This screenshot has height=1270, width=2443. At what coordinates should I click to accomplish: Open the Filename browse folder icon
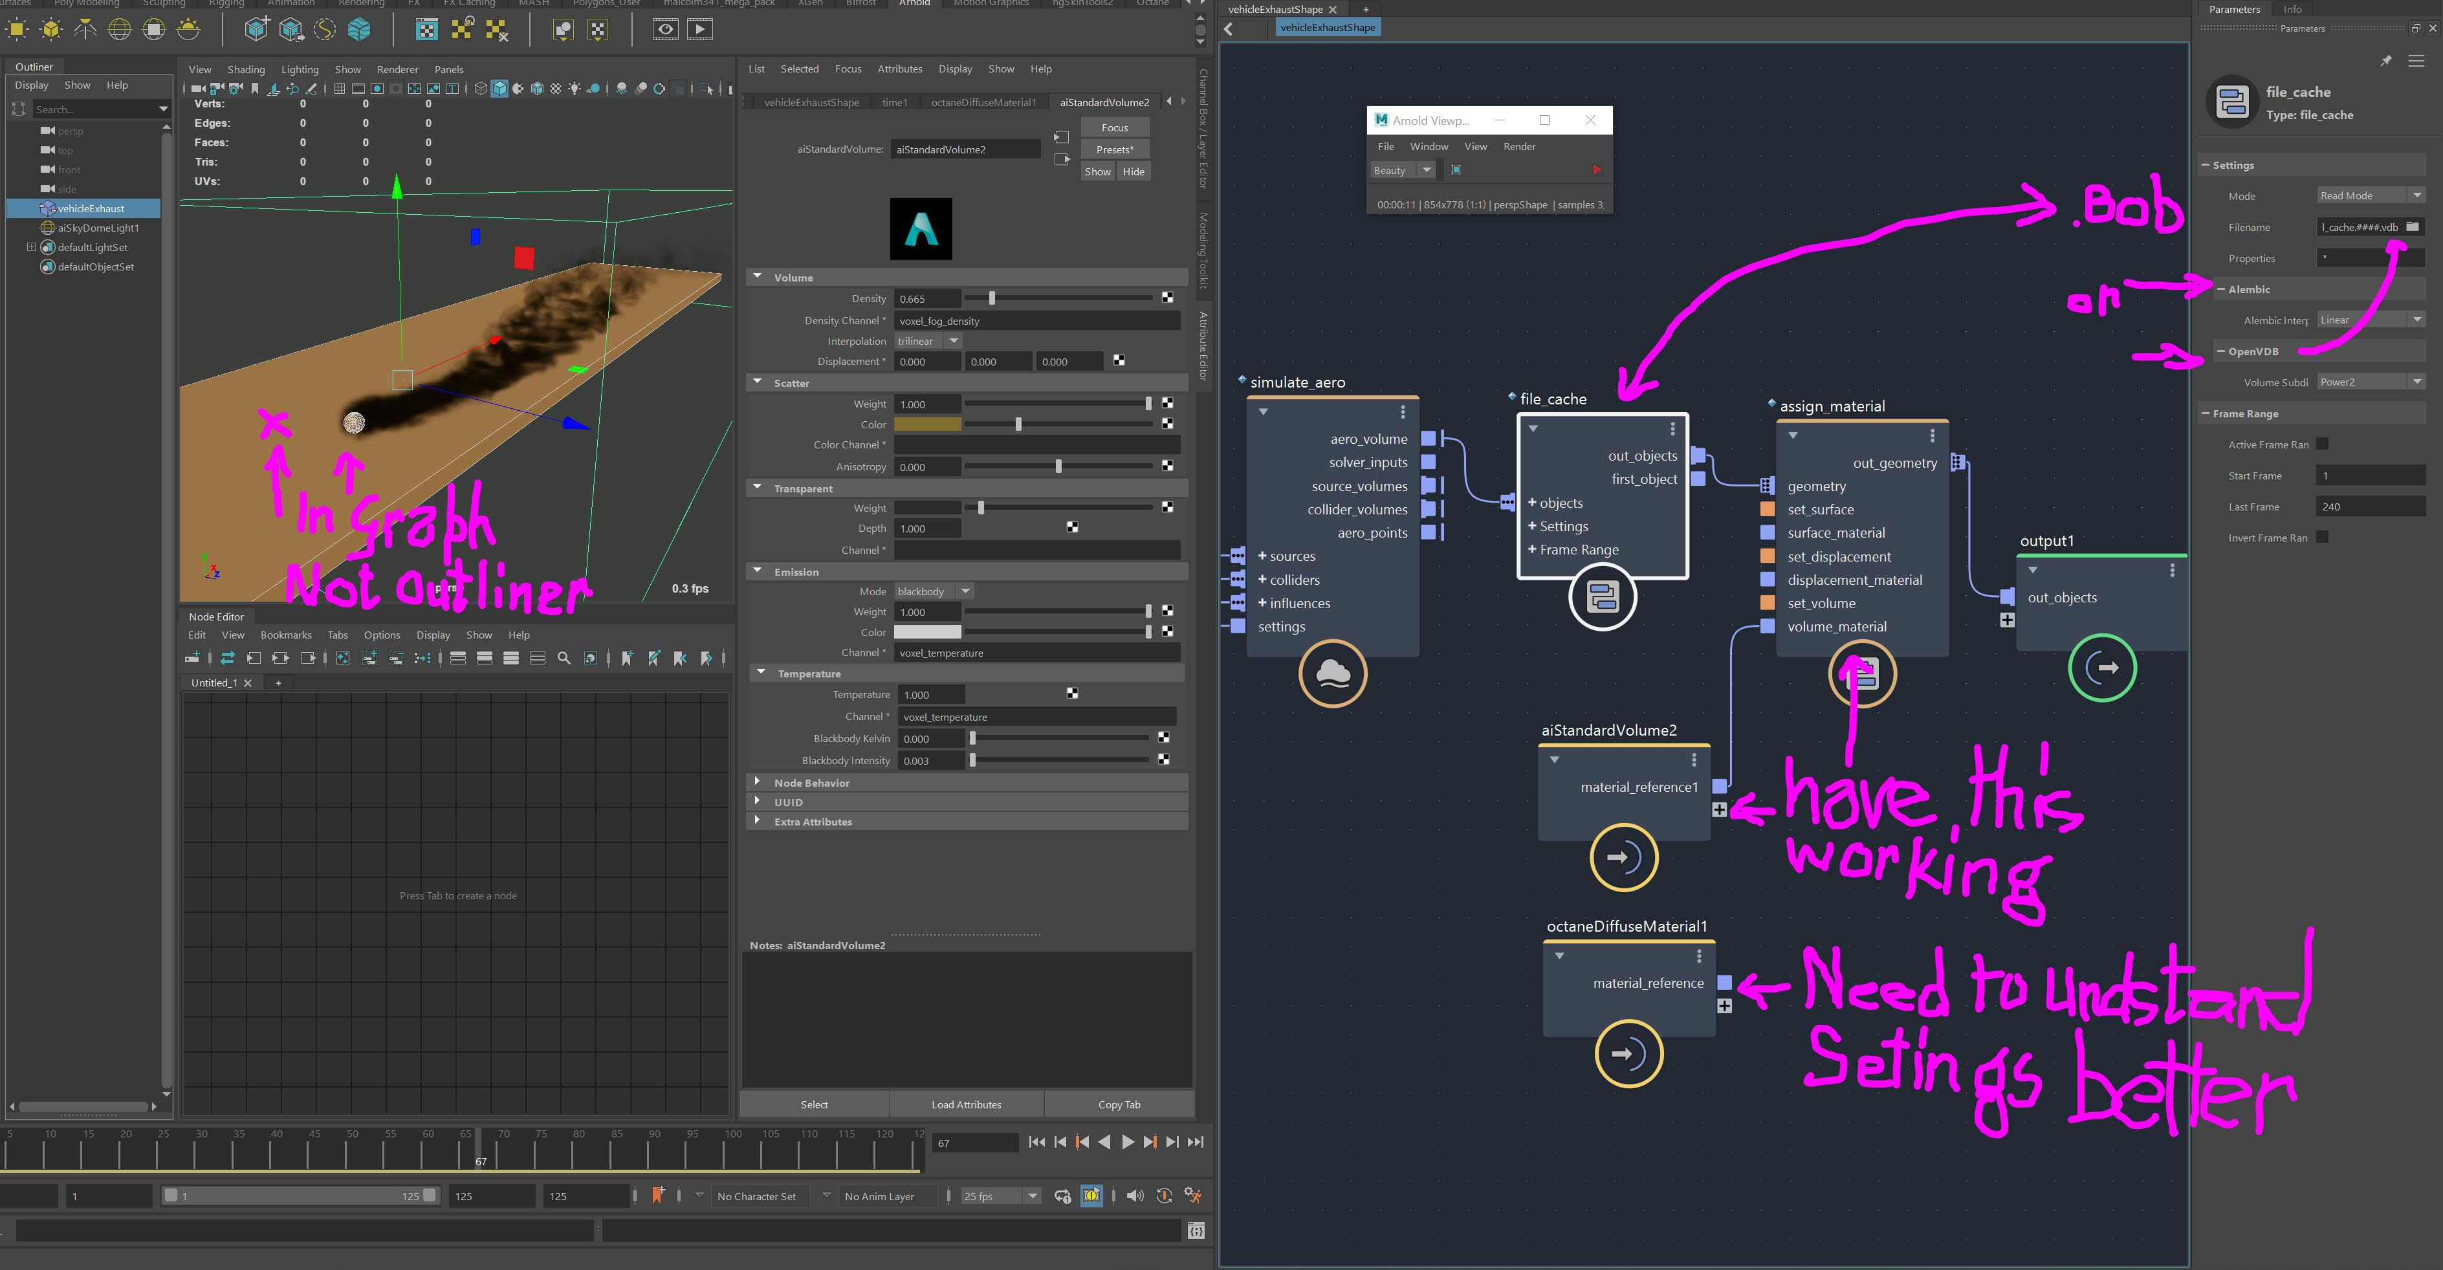point(2413,226)
